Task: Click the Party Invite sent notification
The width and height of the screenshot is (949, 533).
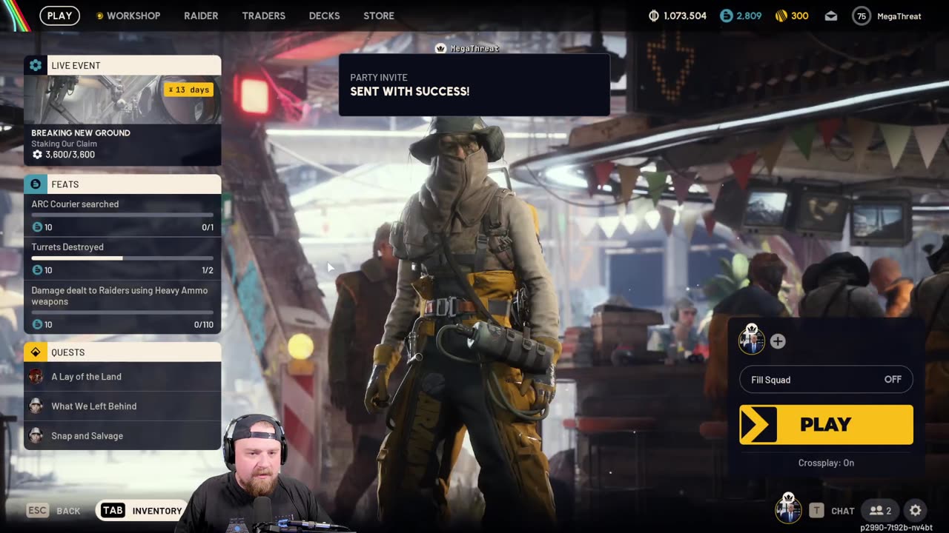Action: pos(474,84)
